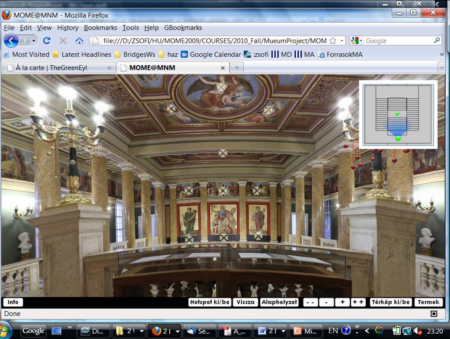The height and width of the screenshot is (339, 450).
Task: Expand the Firefox taskbar group
Action: coord(178,331)
